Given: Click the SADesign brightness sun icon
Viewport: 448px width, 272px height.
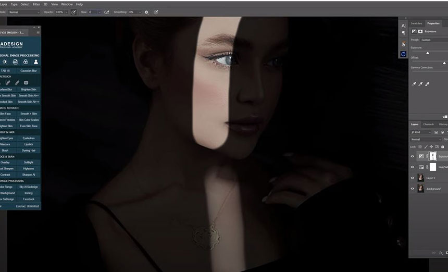Looking at the screenshot, I should click(5, 61).
